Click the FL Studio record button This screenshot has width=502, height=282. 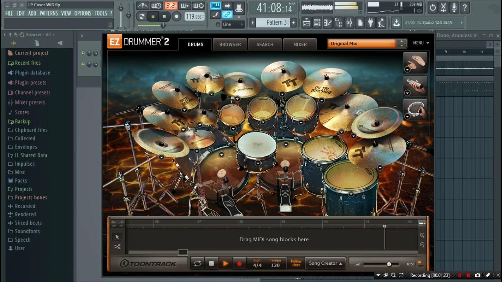pos(176,16)
